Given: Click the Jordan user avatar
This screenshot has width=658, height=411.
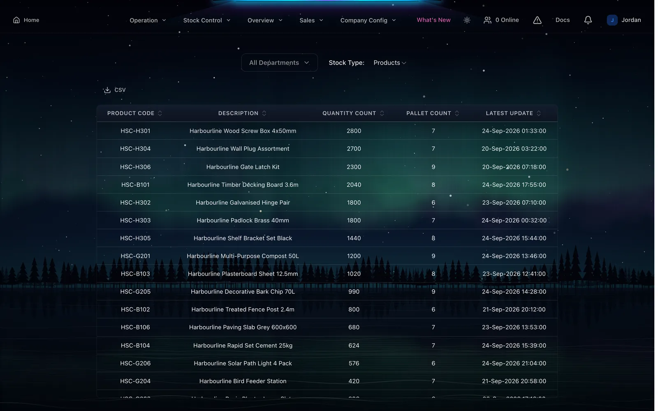Looking at the screenshot, I should click(612, 20).
